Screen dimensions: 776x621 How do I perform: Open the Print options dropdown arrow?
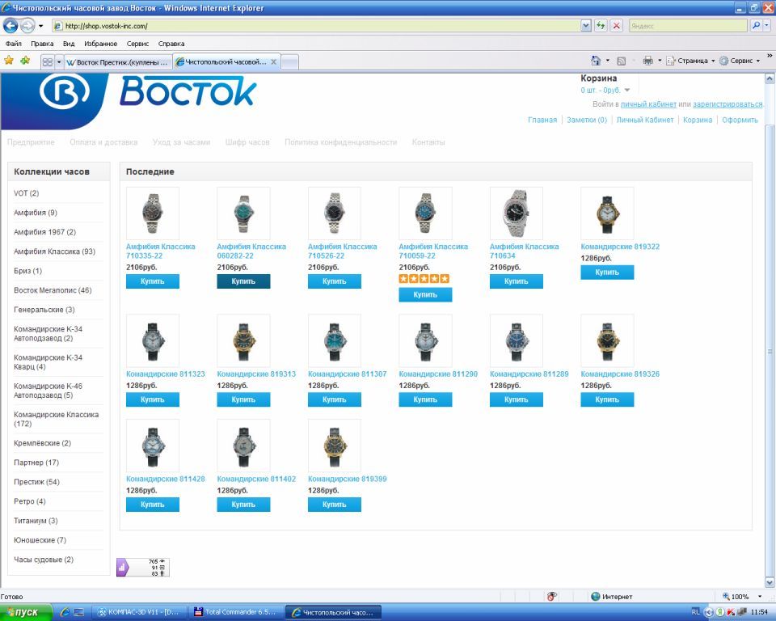660,61
